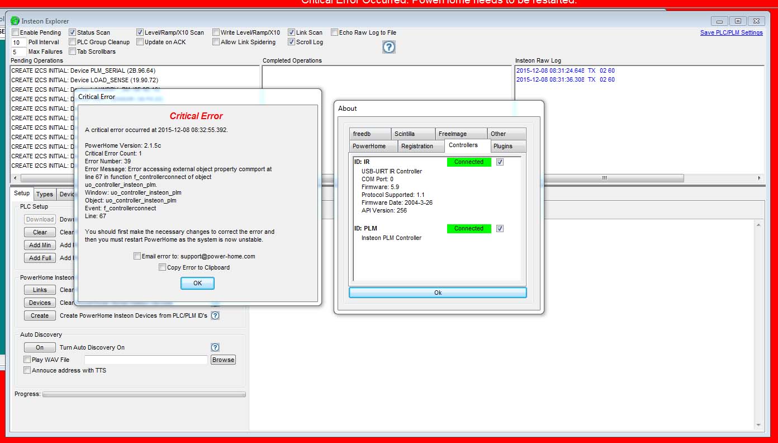Enable Allow Link Spidering
The width and height of the screenshot is (778, 443).
click(216, 42)
